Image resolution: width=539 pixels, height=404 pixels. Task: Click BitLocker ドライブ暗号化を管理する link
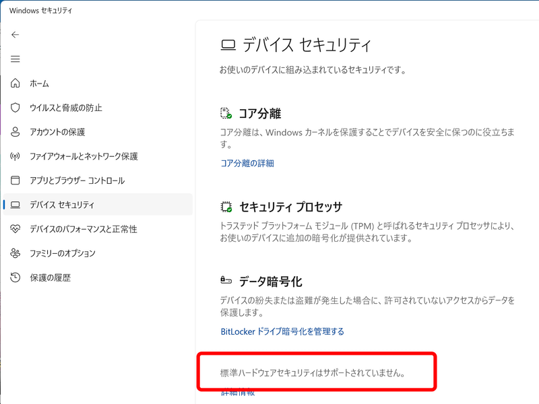[282, 331]
